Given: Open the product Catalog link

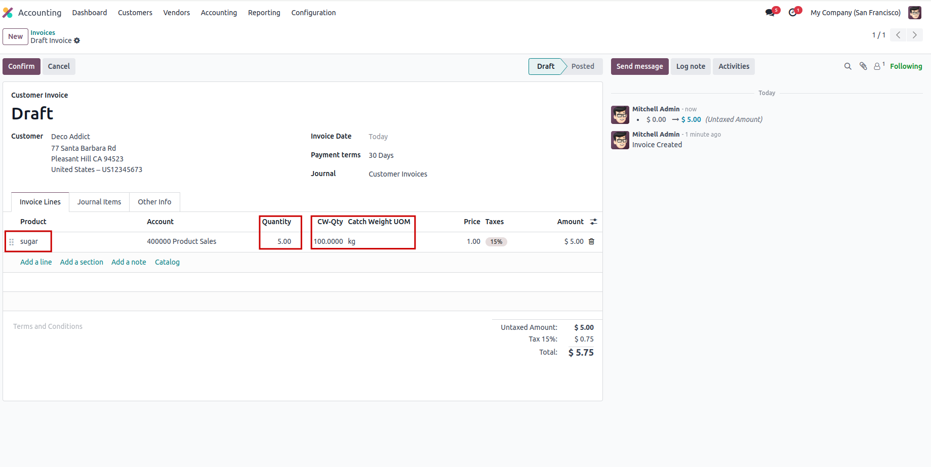Looking at the screenshot, I should [x=167, y=262].
